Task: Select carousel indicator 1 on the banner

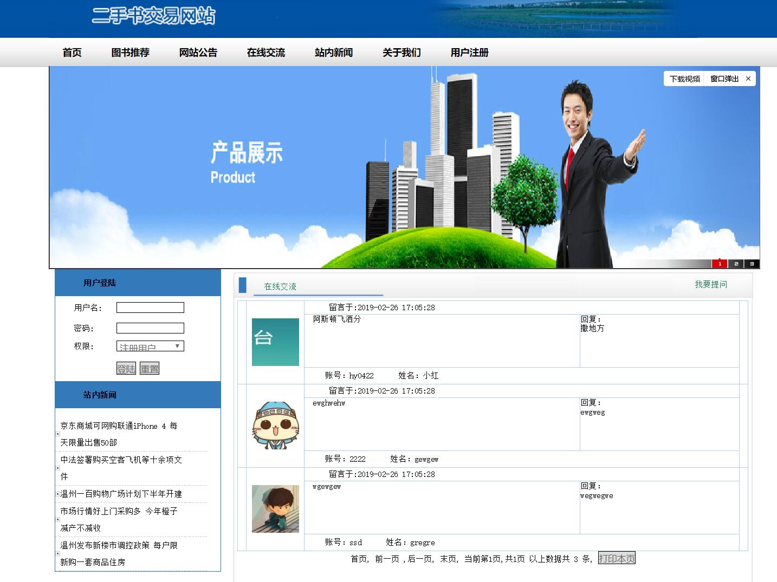Action: tap(720, 264)
